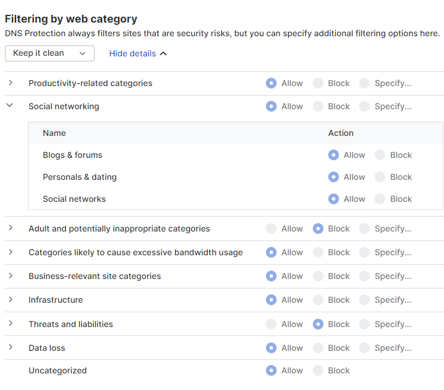Screen dimensions: 444x390
Task: Expand the excessive bandwidth usage categories row
Action: pyautogui.click(x=11, y=252)
